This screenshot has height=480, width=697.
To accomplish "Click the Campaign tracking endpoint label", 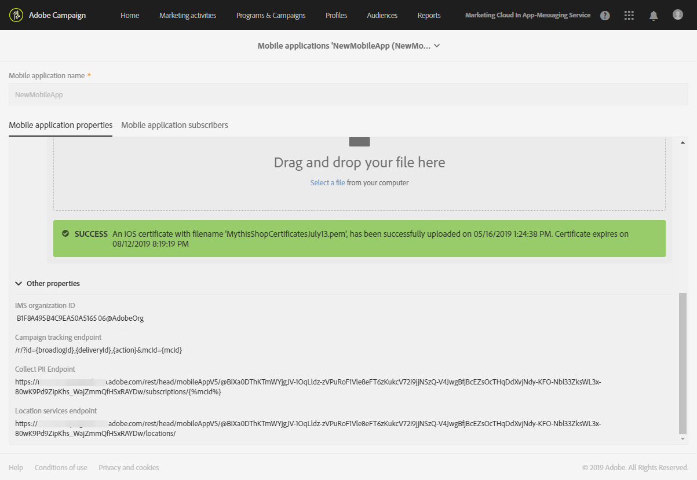I will (x=59, y=337).
